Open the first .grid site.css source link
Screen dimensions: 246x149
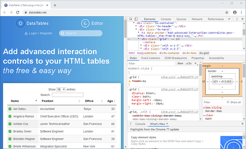[x=179, y=77]
